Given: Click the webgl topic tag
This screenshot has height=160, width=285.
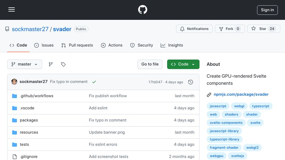Looking at the screenshot, I should (x=239, y=106).
